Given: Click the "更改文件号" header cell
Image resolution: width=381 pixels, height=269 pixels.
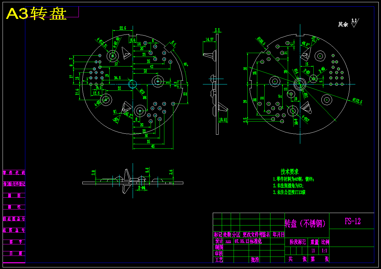Looking at the screenshot, I should coord(252,234).
